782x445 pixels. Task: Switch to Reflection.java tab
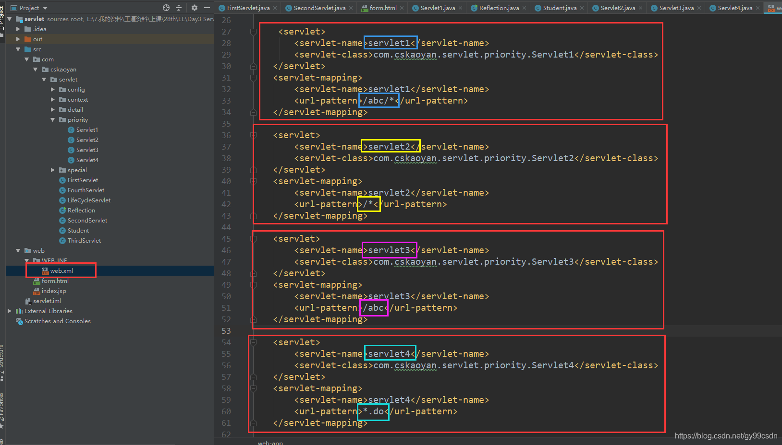[499, 8]
